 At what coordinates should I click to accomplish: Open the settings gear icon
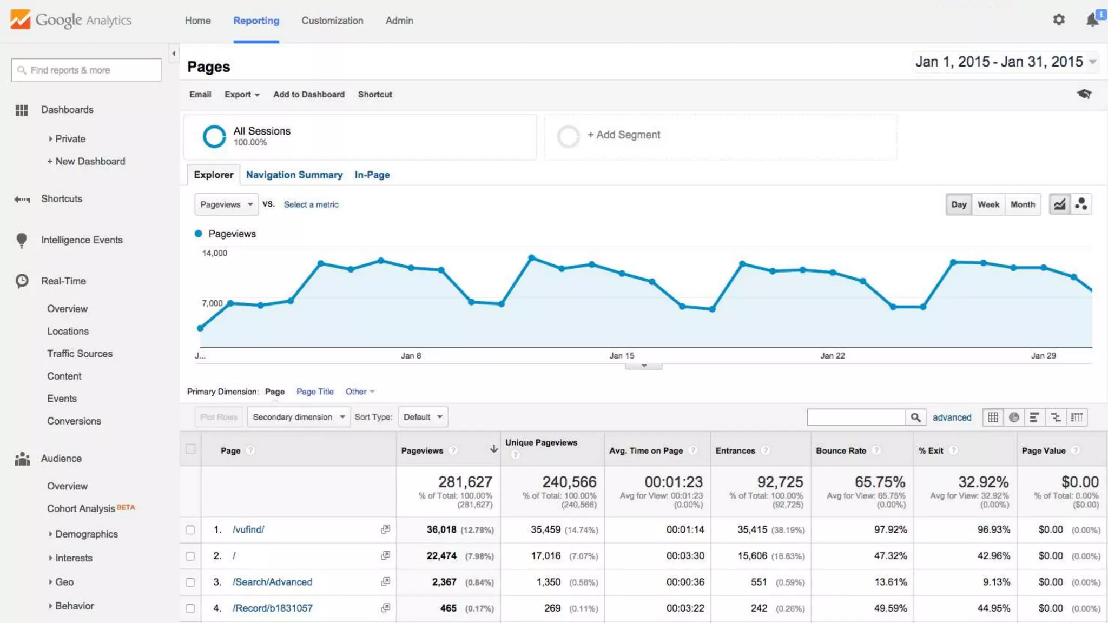1058,20
